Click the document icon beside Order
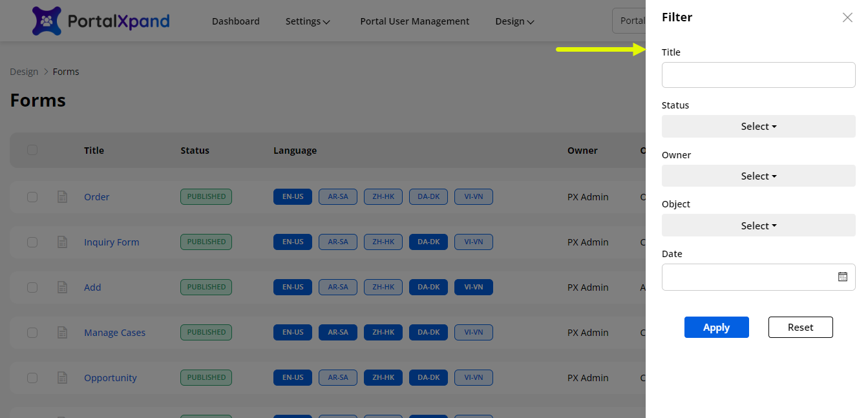868x418 pixels. (63, 197)
